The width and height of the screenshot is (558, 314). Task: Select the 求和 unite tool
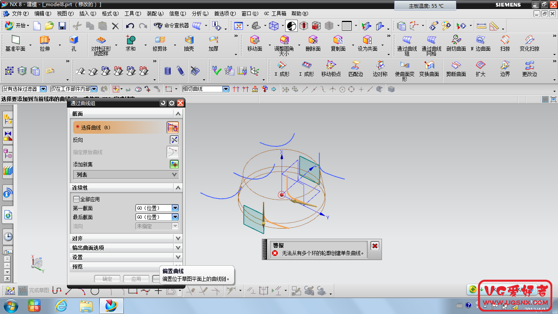coord(130,43)
